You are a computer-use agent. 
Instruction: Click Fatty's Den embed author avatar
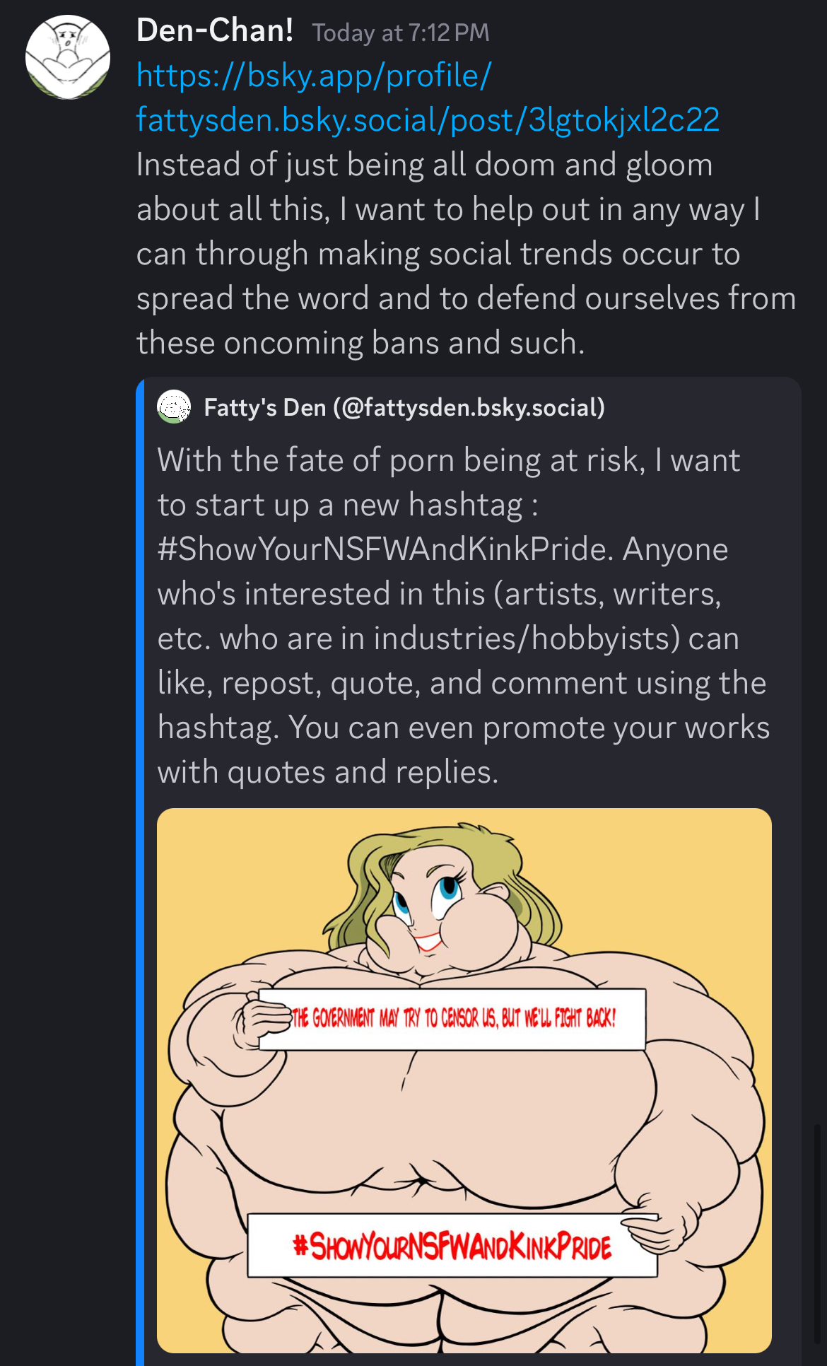coord(174,407)
